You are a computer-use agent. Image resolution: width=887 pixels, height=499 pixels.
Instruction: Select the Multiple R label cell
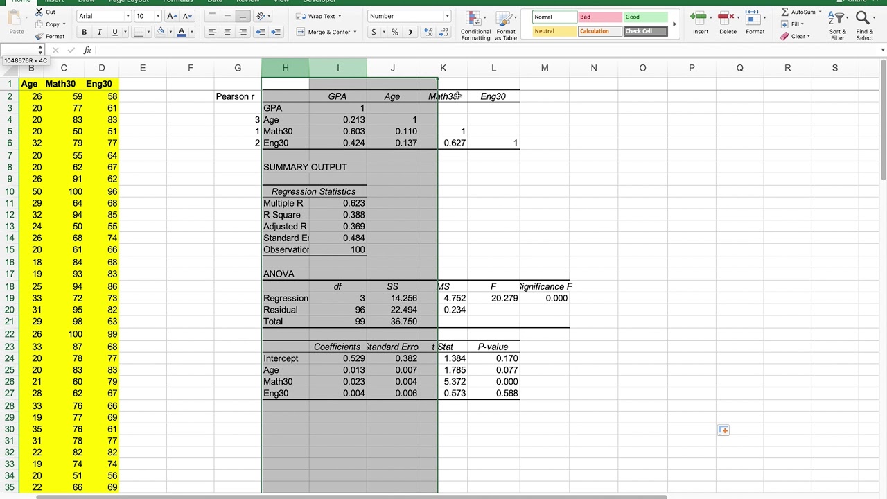[x=285, y=203]
